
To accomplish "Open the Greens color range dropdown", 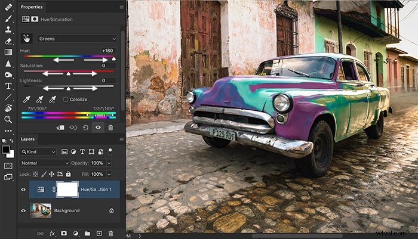I will 77,39.
